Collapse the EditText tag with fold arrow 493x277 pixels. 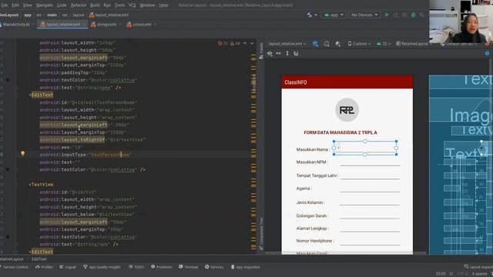click(15, 95)
